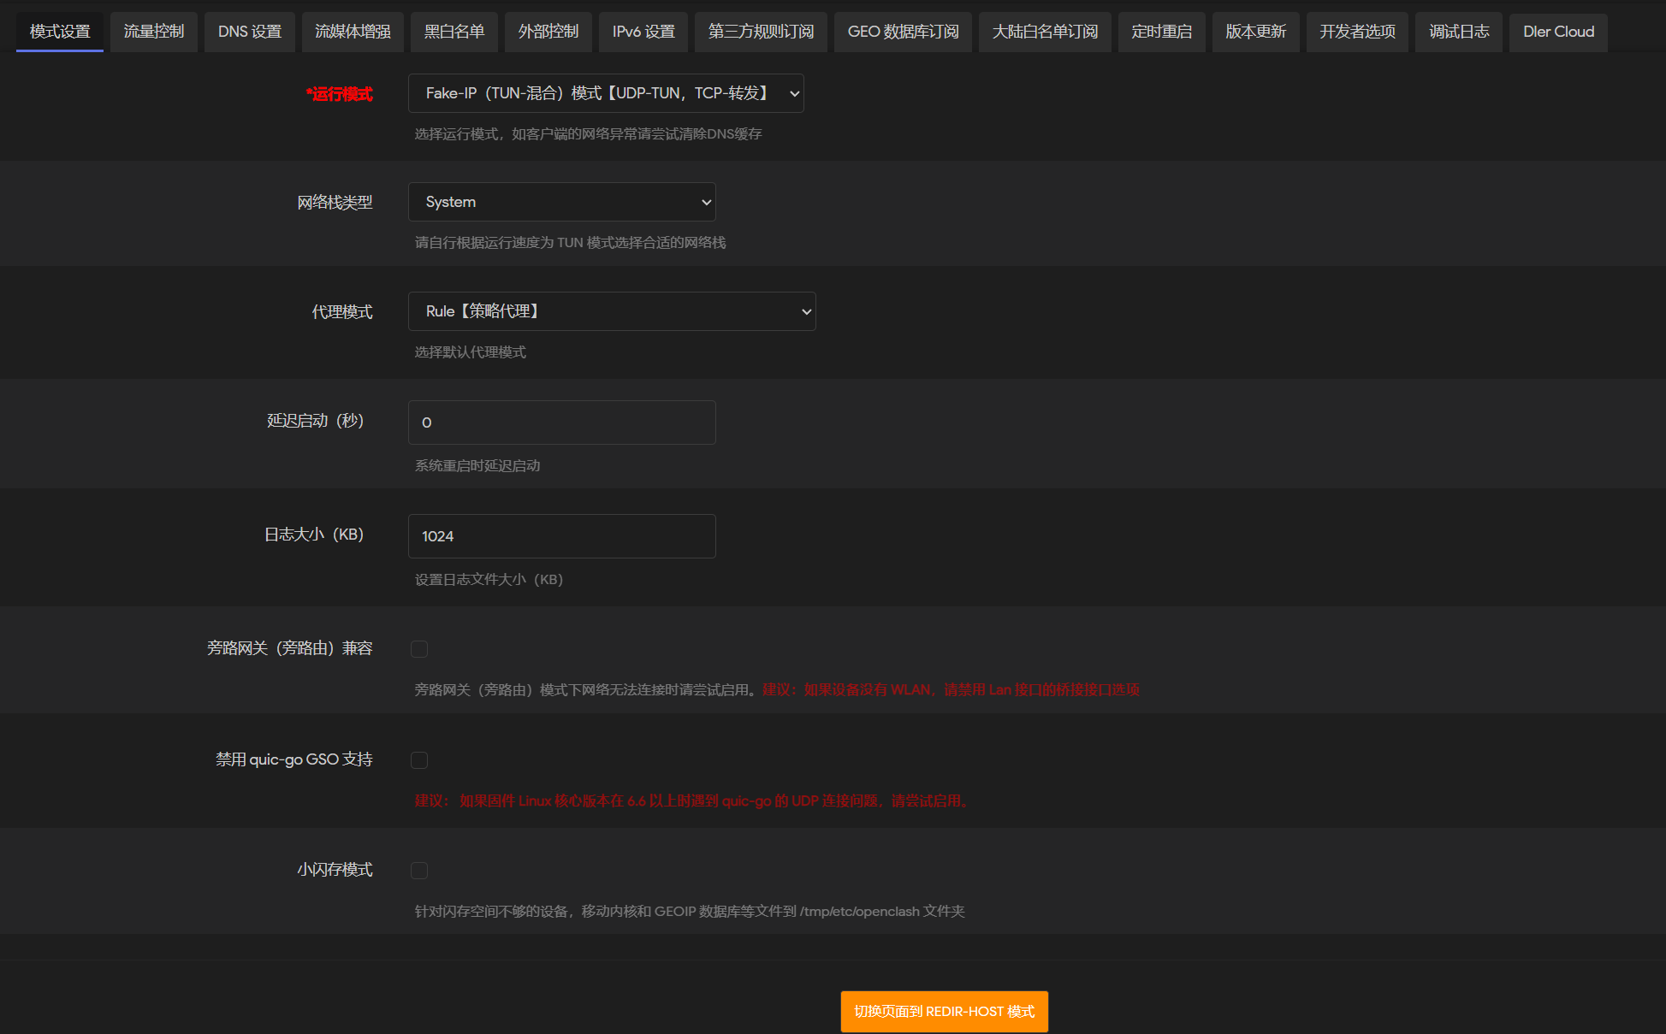Click the 日志大小（KB） input field
This screenshot has height=1034, width=1666.
coord(562,536)
